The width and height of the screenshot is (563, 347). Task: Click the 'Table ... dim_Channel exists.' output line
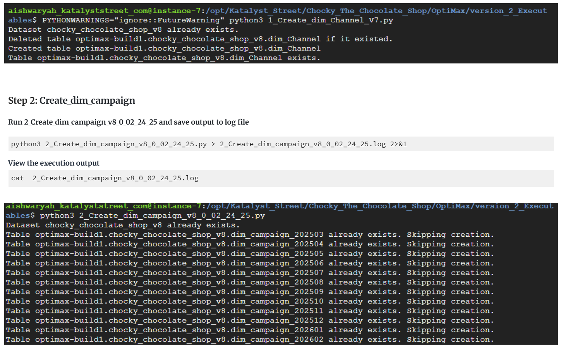164,58
